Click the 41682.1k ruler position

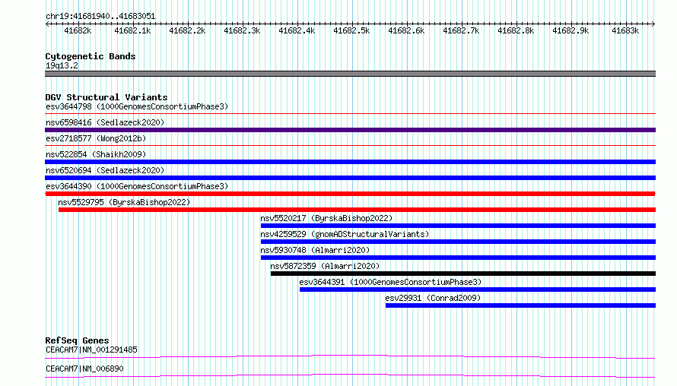pyautogui.click(x=132, y=30)
